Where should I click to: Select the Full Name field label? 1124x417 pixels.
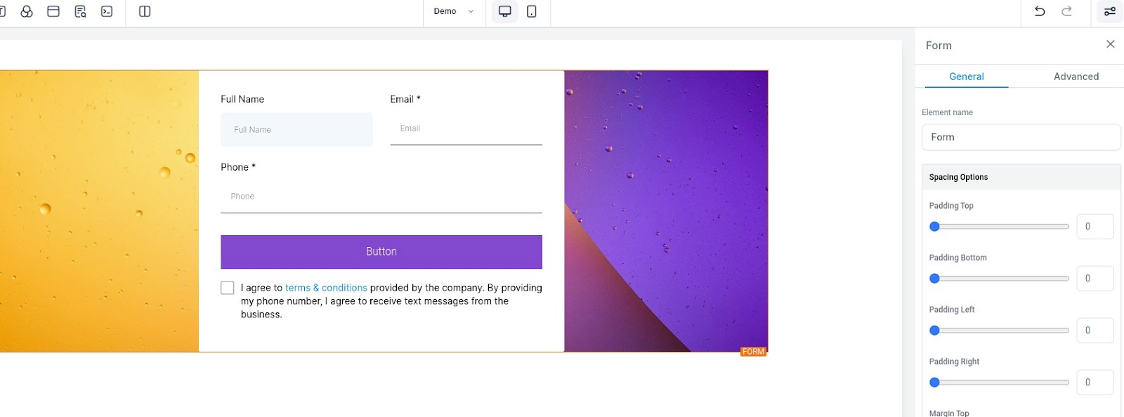(242, 99)
